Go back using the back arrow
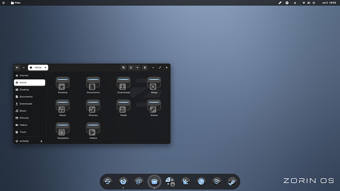 [17, 67]
